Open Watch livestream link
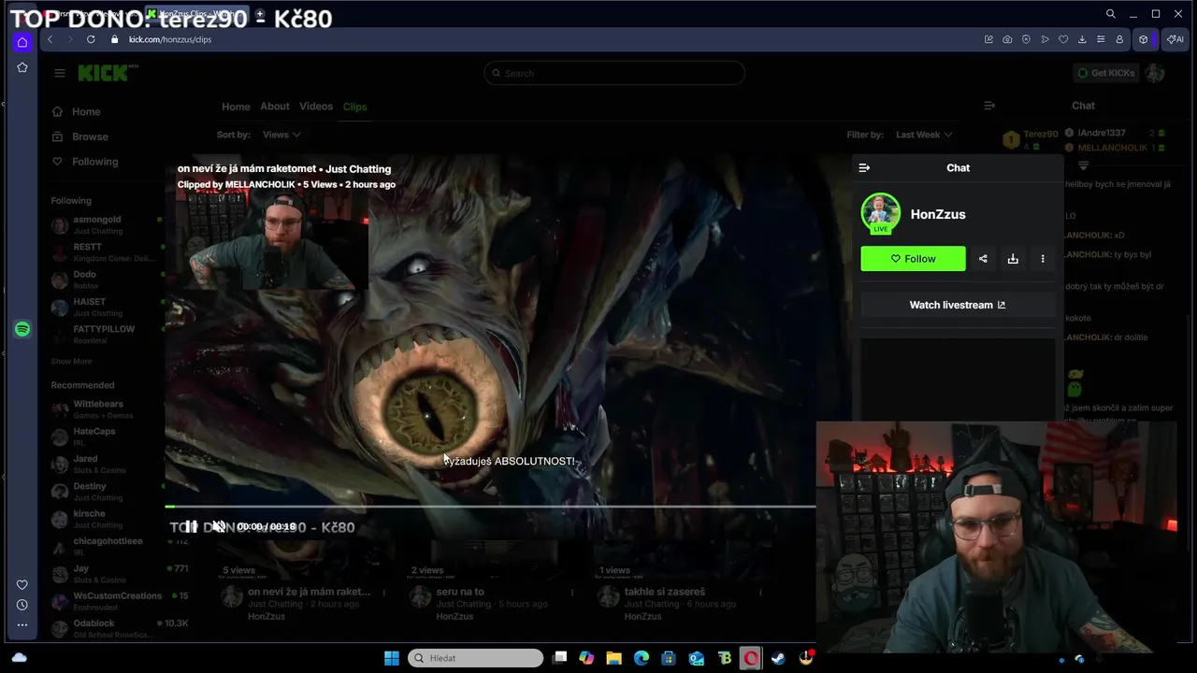The height and width of the screenshot is (673, 1197). [x=958, y=305]
